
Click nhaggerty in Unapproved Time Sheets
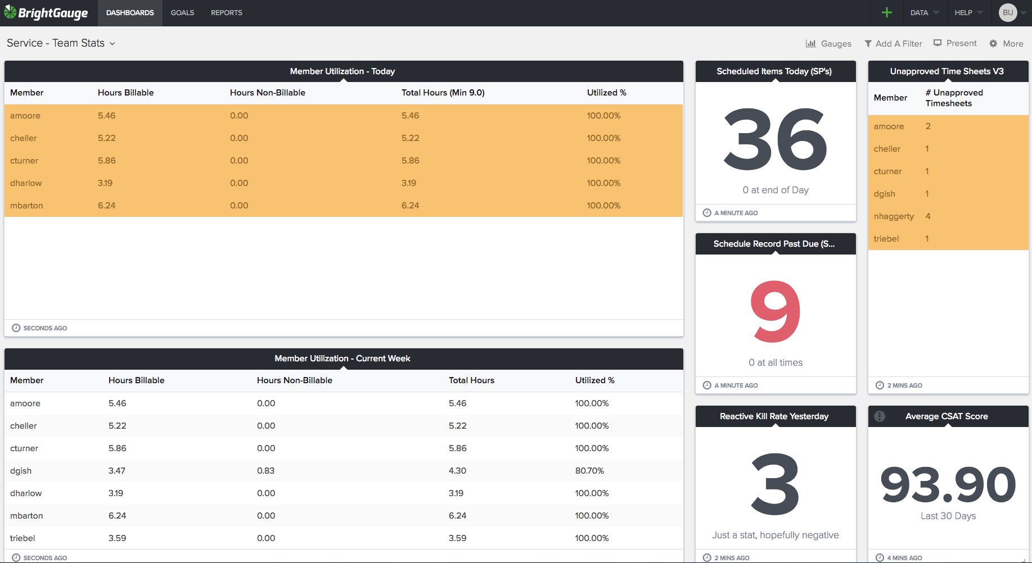point(894,216)
